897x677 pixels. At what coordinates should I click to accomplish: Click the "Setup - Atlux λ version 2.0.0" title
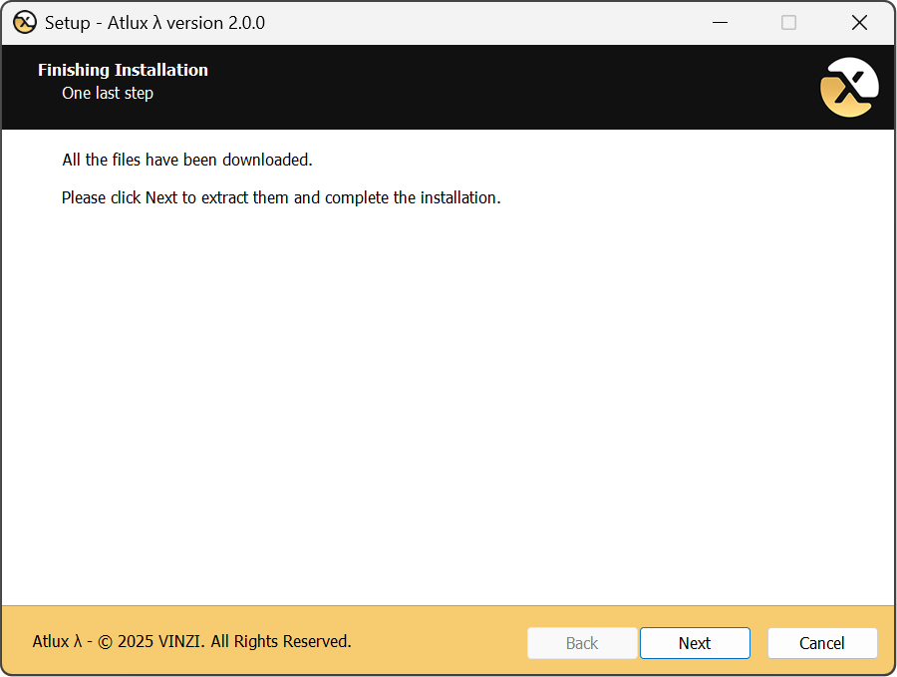pos(154,22)
